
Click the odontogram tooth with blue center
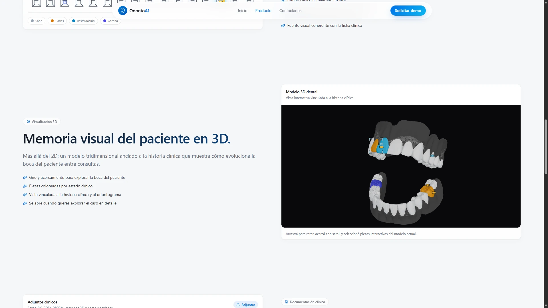[65, 3]
